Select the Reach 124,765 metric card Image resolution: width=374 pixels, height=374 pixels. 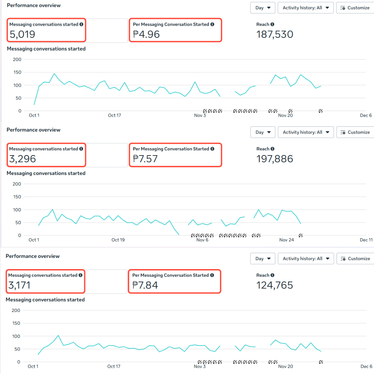click(275, 282)
